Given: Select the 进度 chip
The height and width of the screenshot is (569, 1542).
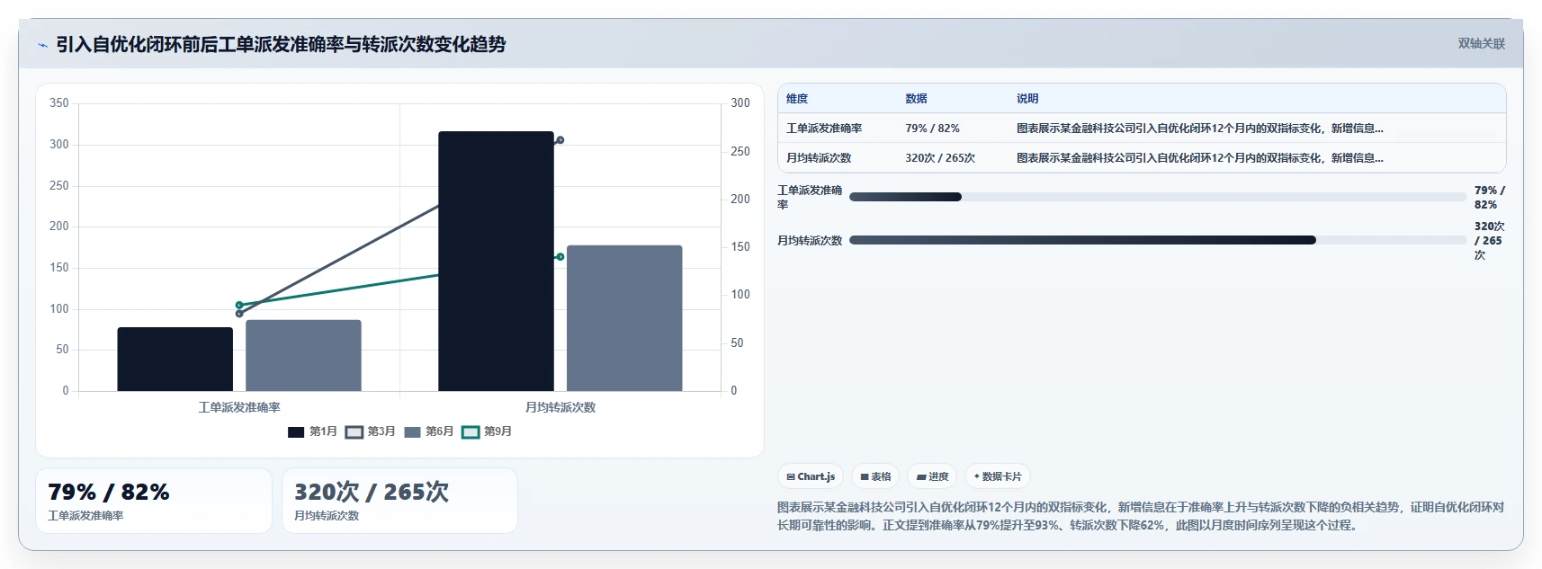Looking at the screenshot, I should tap(932, 476).
